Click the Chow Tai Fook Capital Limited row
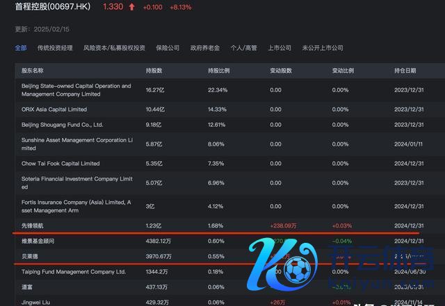445x306 pixels. pyautogui.click(x=60, y=164)
